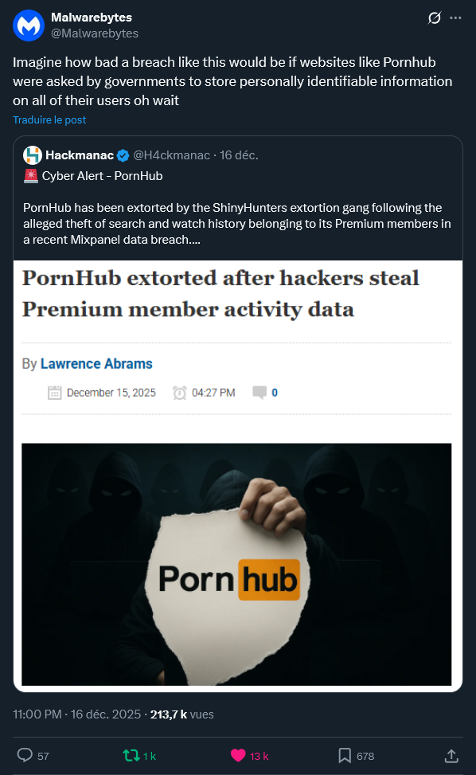The image size is (476, 775).
Task: Click the Lawrence Abrams author link
Action: pyautogui.click(x=96, y=364)
